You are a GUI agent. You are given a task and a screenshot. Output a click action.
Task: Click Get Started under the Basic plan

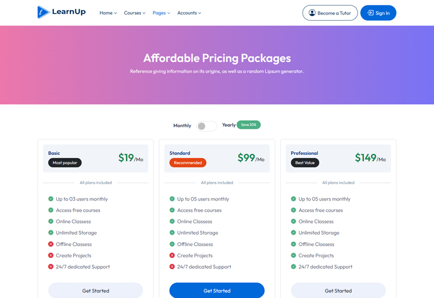click(95, 291)
